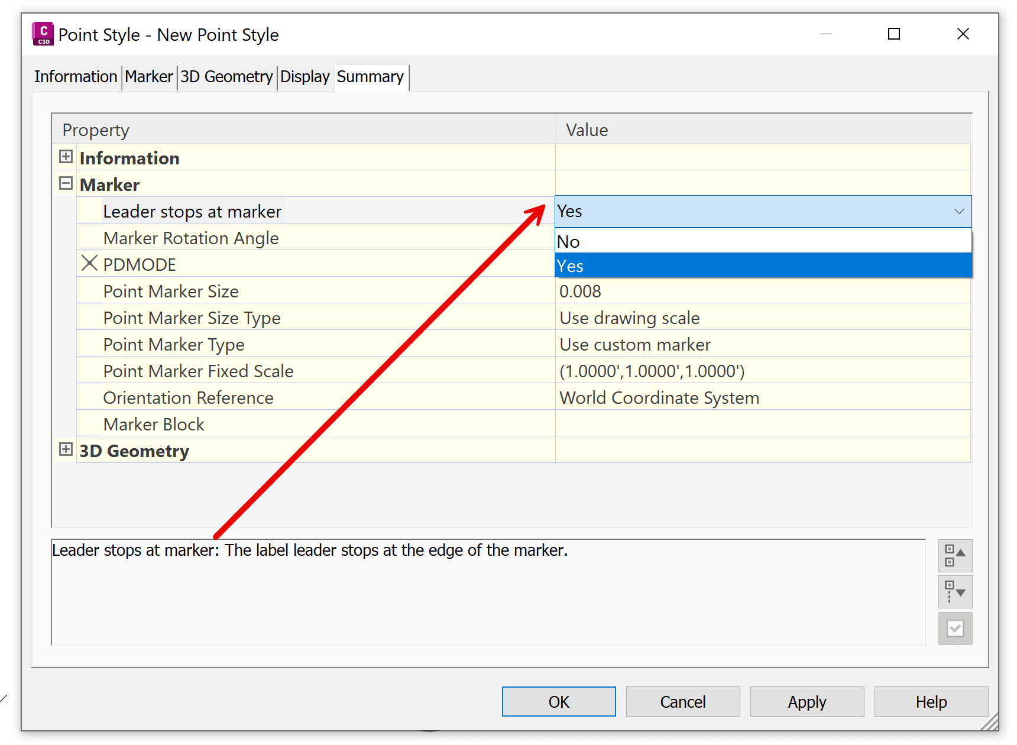
Task: Click the 0.008 marker size value
Action: (x=580, y=291)
